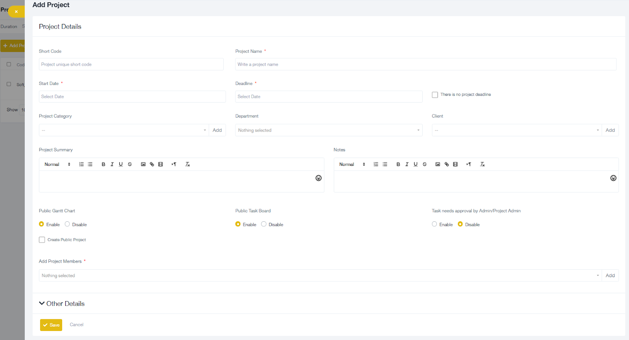629x340 pixels.
Task: Toggle strikethrough in Notes editor
Action: [x=425, y=164]
